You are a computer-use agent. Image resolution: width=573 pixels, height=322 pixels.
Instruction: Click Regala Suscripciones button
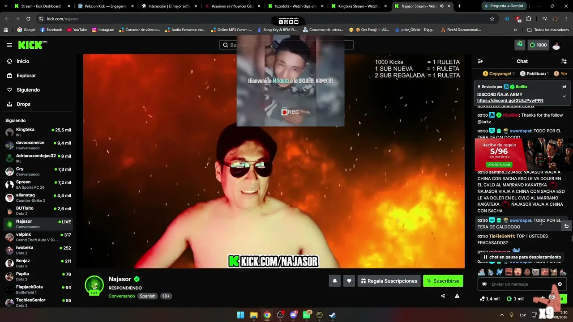point(389,281)
